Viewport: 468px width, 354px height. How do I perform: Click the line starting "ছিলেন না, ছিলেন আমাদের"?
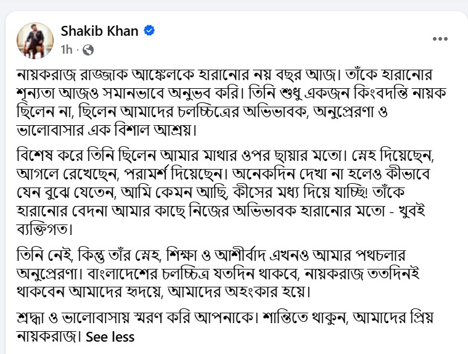[202, 112]
